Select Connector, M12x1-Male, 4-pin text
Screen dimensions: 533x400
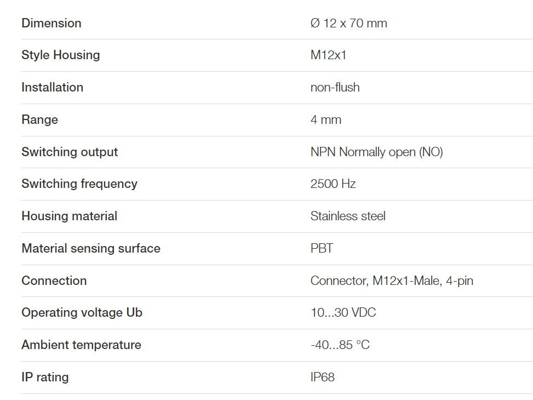click(x=392, y=281)
